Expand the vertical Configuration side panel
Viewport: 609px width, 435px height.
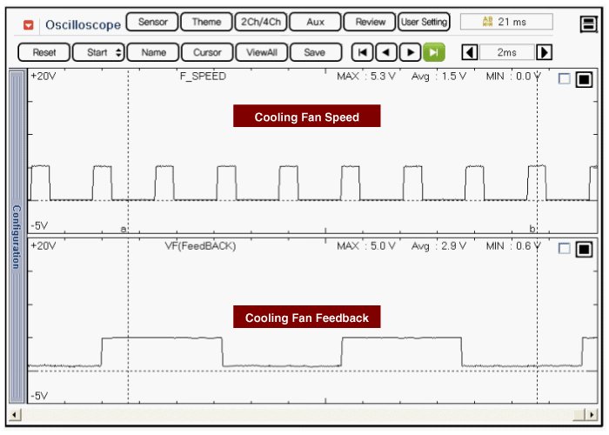pos(15,237)
